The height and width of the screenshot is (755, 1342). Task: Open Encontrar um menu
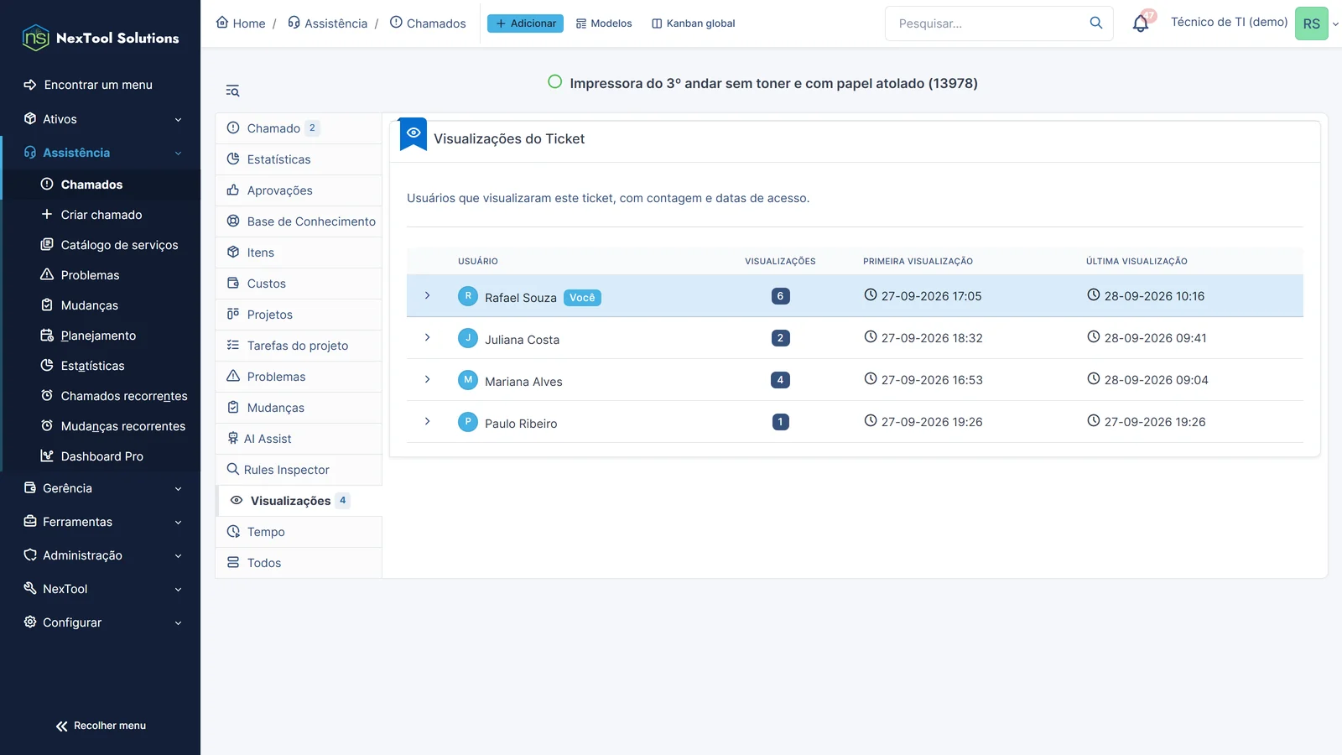(x=88, y=85)
